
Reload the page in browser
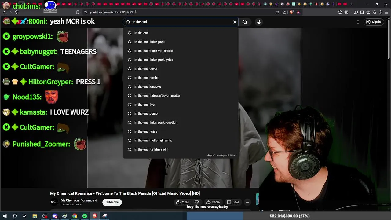[16, 12]
